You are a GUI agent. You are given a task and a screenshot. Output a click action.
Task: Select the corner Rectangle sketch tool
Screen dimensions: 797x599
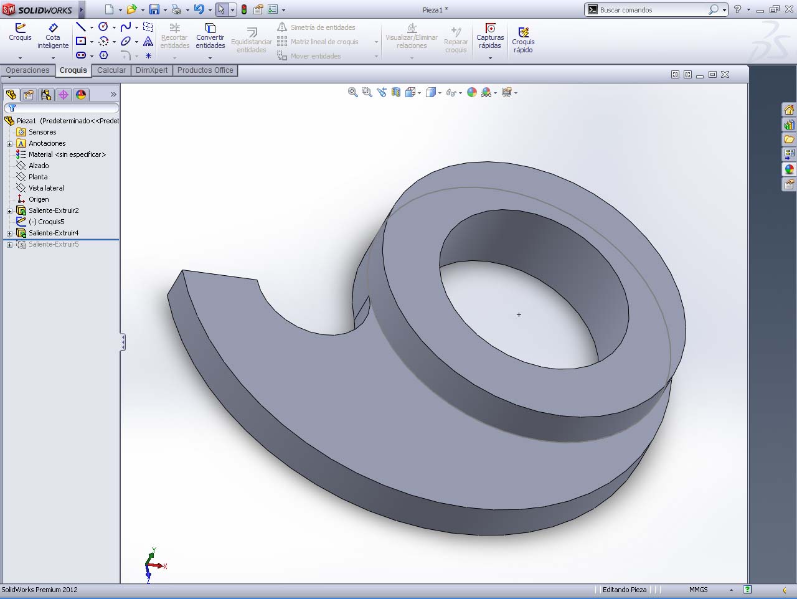pos(81,41)
